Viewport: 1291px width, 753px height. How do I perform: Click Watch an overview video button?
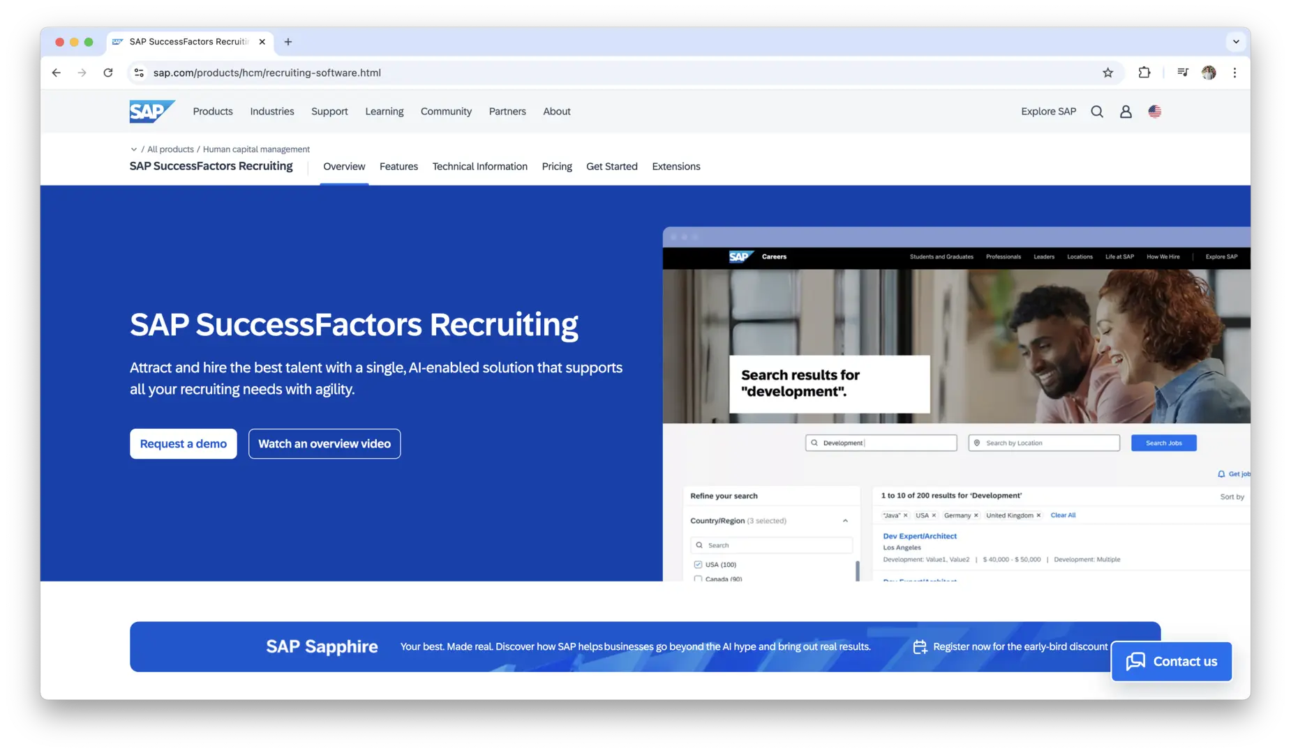coord(324,444)
